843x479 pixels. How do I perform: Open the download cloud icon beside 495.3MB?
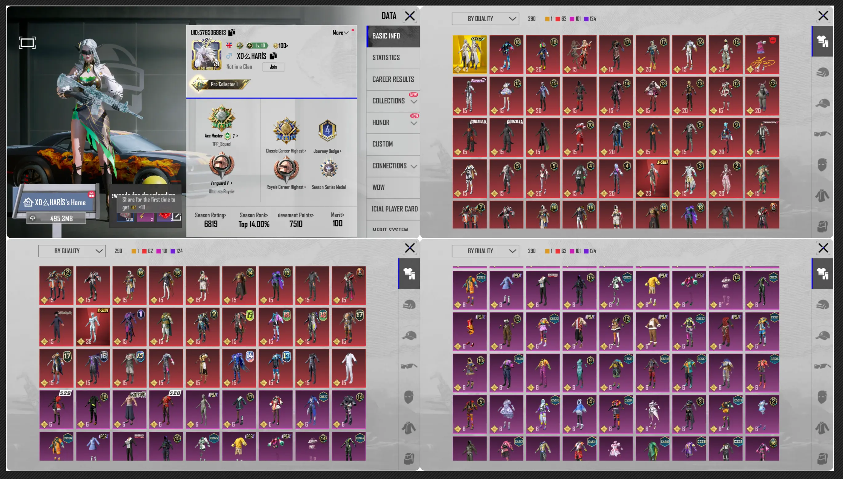(33, 218)
